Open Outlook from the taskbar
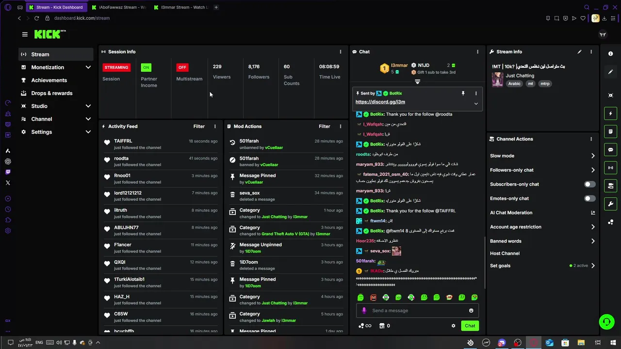Image resolution: width=621 pixels, height=349 pixels. coord(549,343)
